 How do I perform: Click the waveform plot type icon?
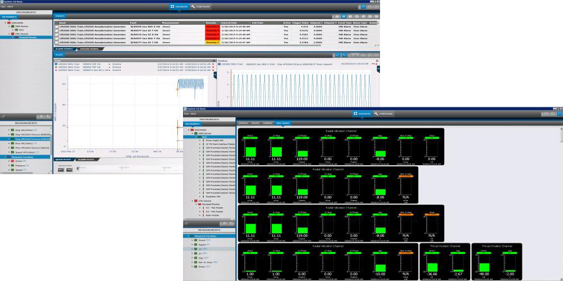pos(345,55)
